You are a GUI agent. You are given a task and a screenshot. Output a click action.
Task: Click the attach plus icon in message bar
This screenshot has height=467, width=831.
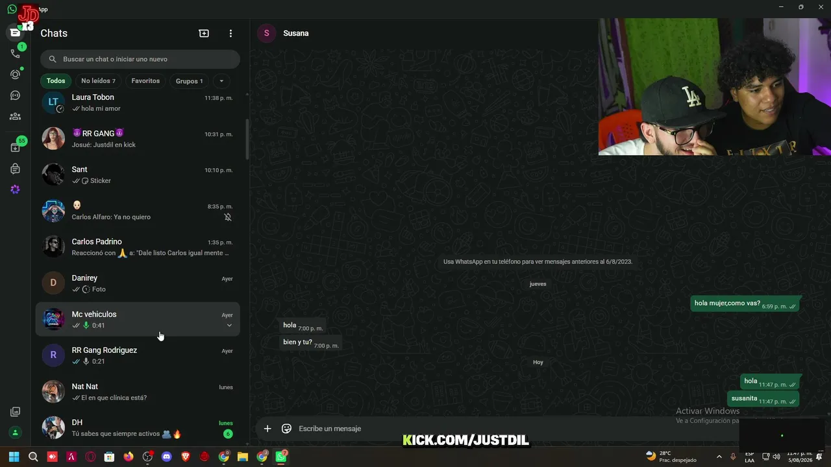pos(267,428)
